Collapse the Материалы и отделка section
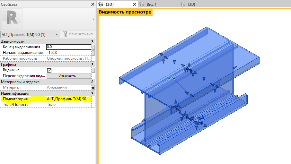 (x=93, y=82)
